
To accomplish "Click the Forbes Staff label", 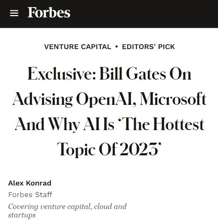I will 30,194.
